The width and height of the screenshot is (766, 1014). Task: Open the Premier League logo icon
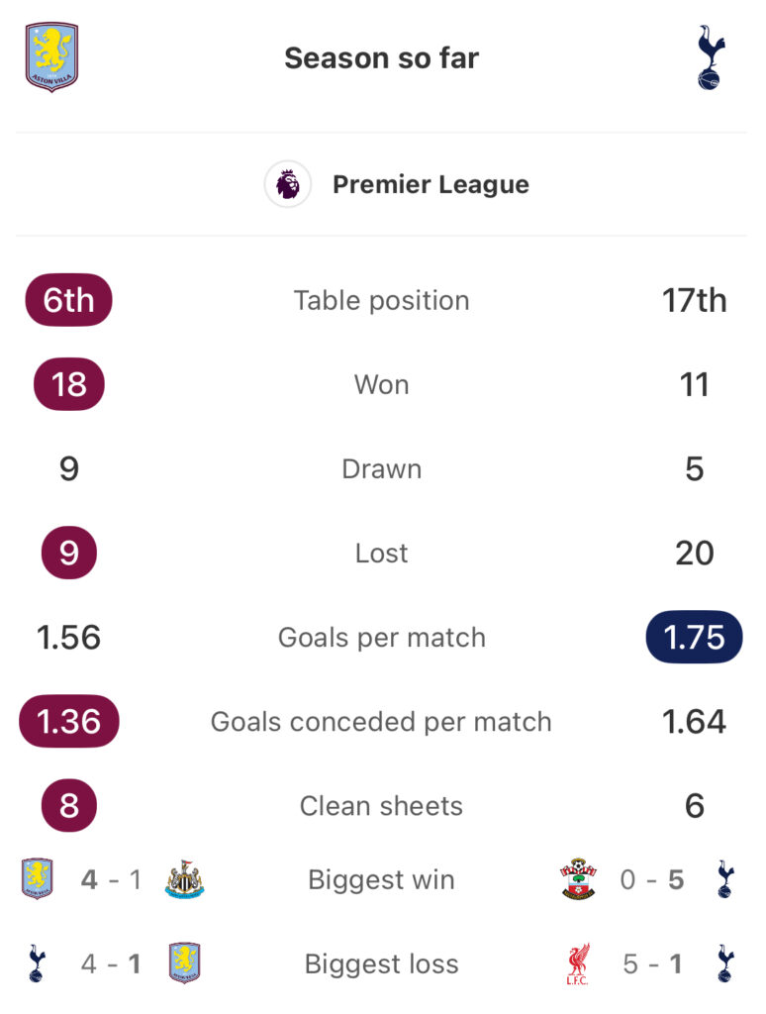click(288, 184)
